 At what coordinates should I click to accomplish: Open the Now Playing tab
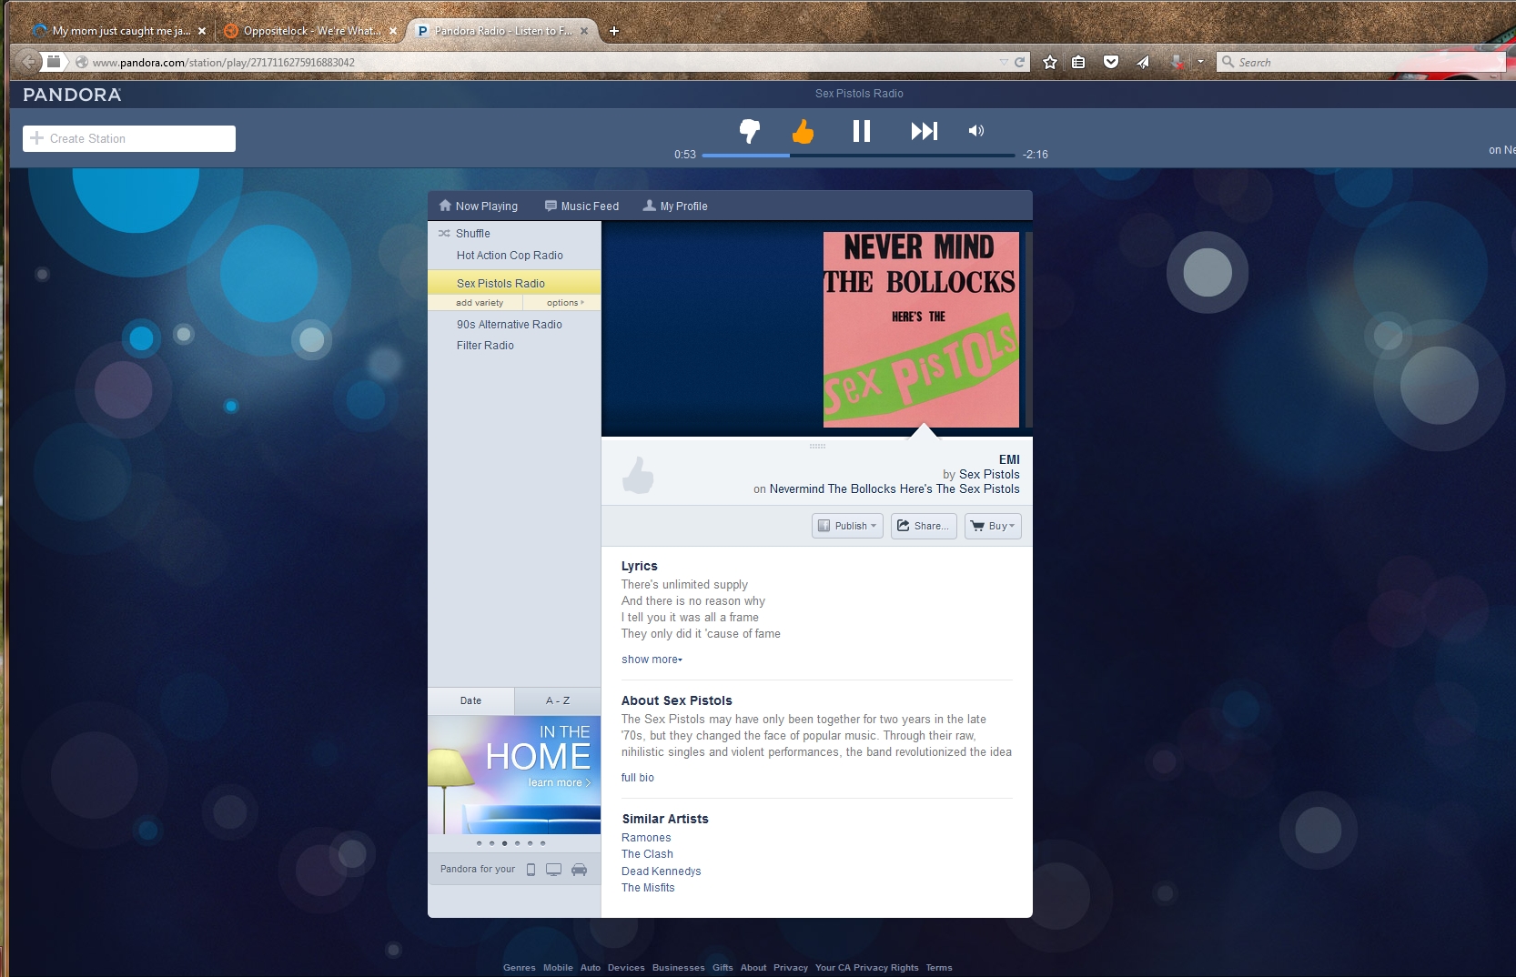click(479, 206)
